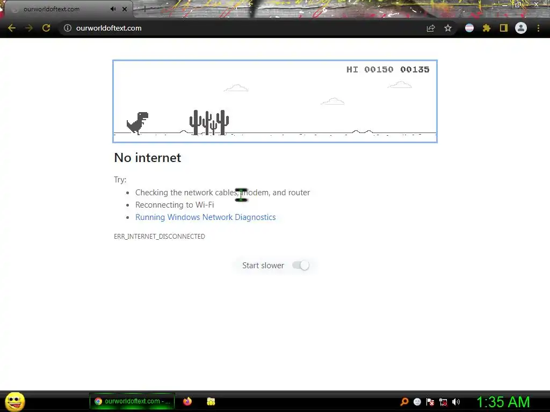550x412 pixels.
Task: Restore down the Chrome window
Action: (x=518, y=5)
